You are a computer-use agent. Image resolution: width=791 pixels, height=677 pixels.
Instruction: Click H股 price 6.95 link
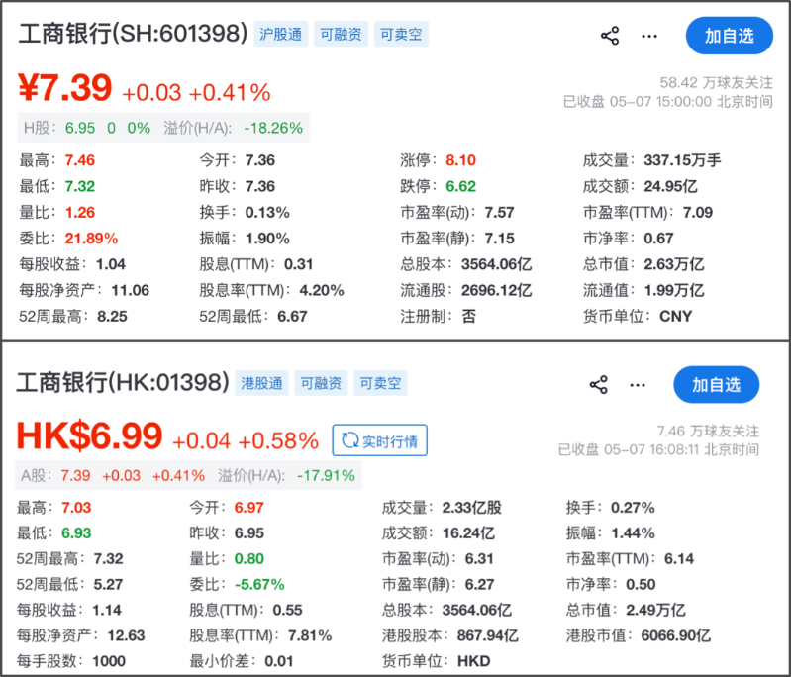click(x=80, y=128)
